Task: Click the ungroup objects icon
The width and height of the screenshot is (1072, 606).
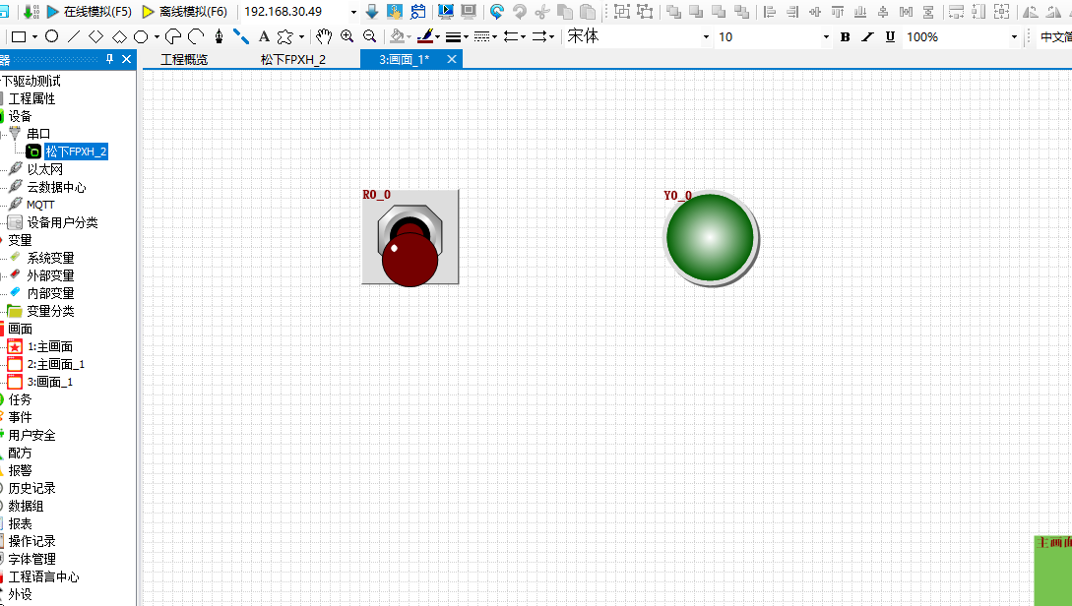Action: (645, 12)
